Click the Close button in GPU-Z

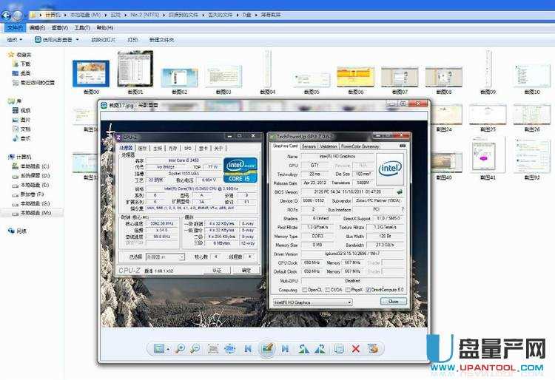(x=393, y=302)
